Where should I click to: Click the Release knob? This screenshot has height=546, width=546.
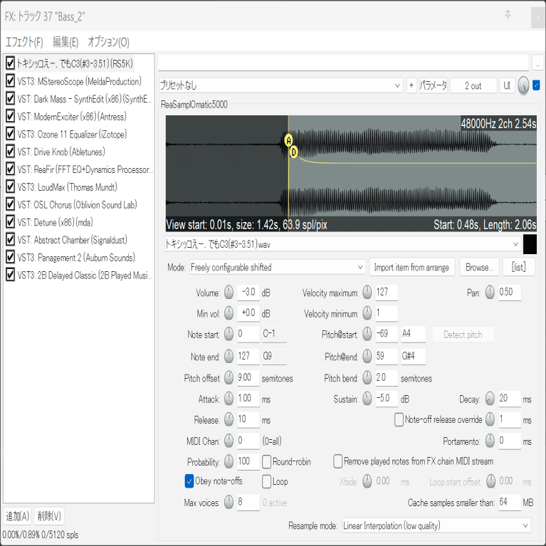[x=229, y=419]
